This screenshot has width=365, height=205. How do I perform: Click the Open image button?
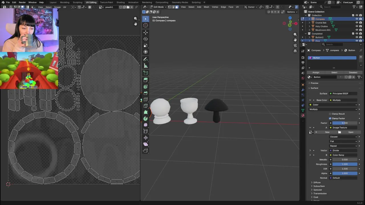[351, 132]
